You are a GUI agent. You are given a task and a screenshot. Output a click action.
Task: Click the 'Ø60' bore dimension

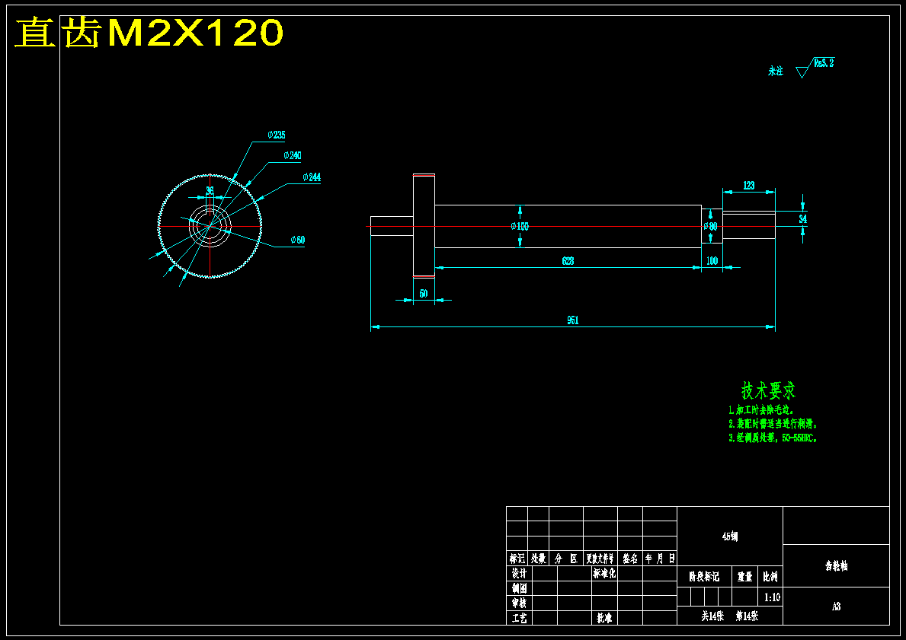coord(298,240)
